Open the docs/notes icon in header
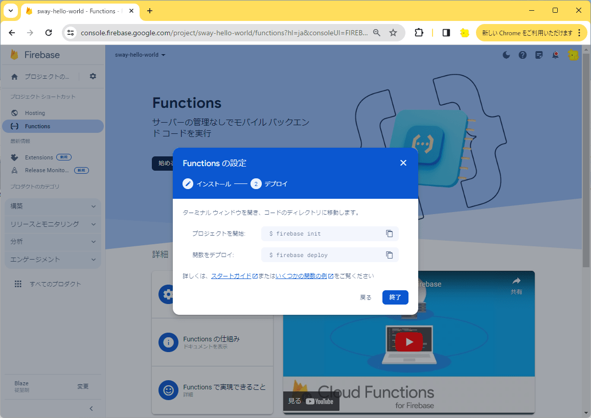 tap(539, 55)
